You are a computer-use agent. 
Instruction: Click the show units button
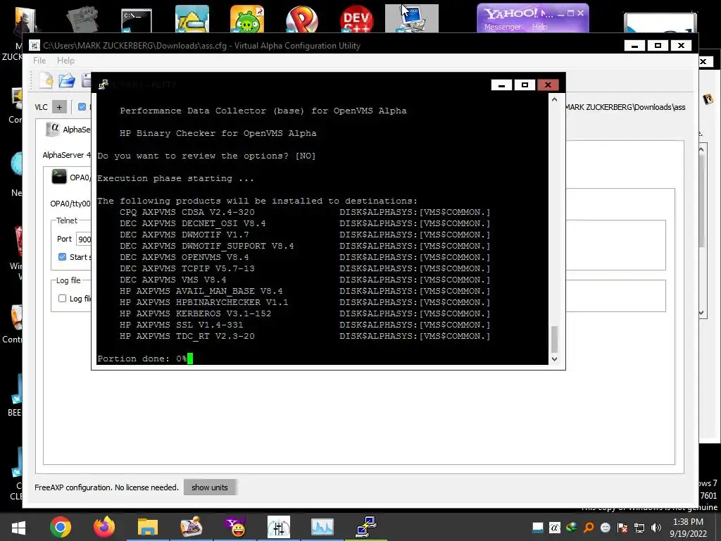(x=210, y=487)
